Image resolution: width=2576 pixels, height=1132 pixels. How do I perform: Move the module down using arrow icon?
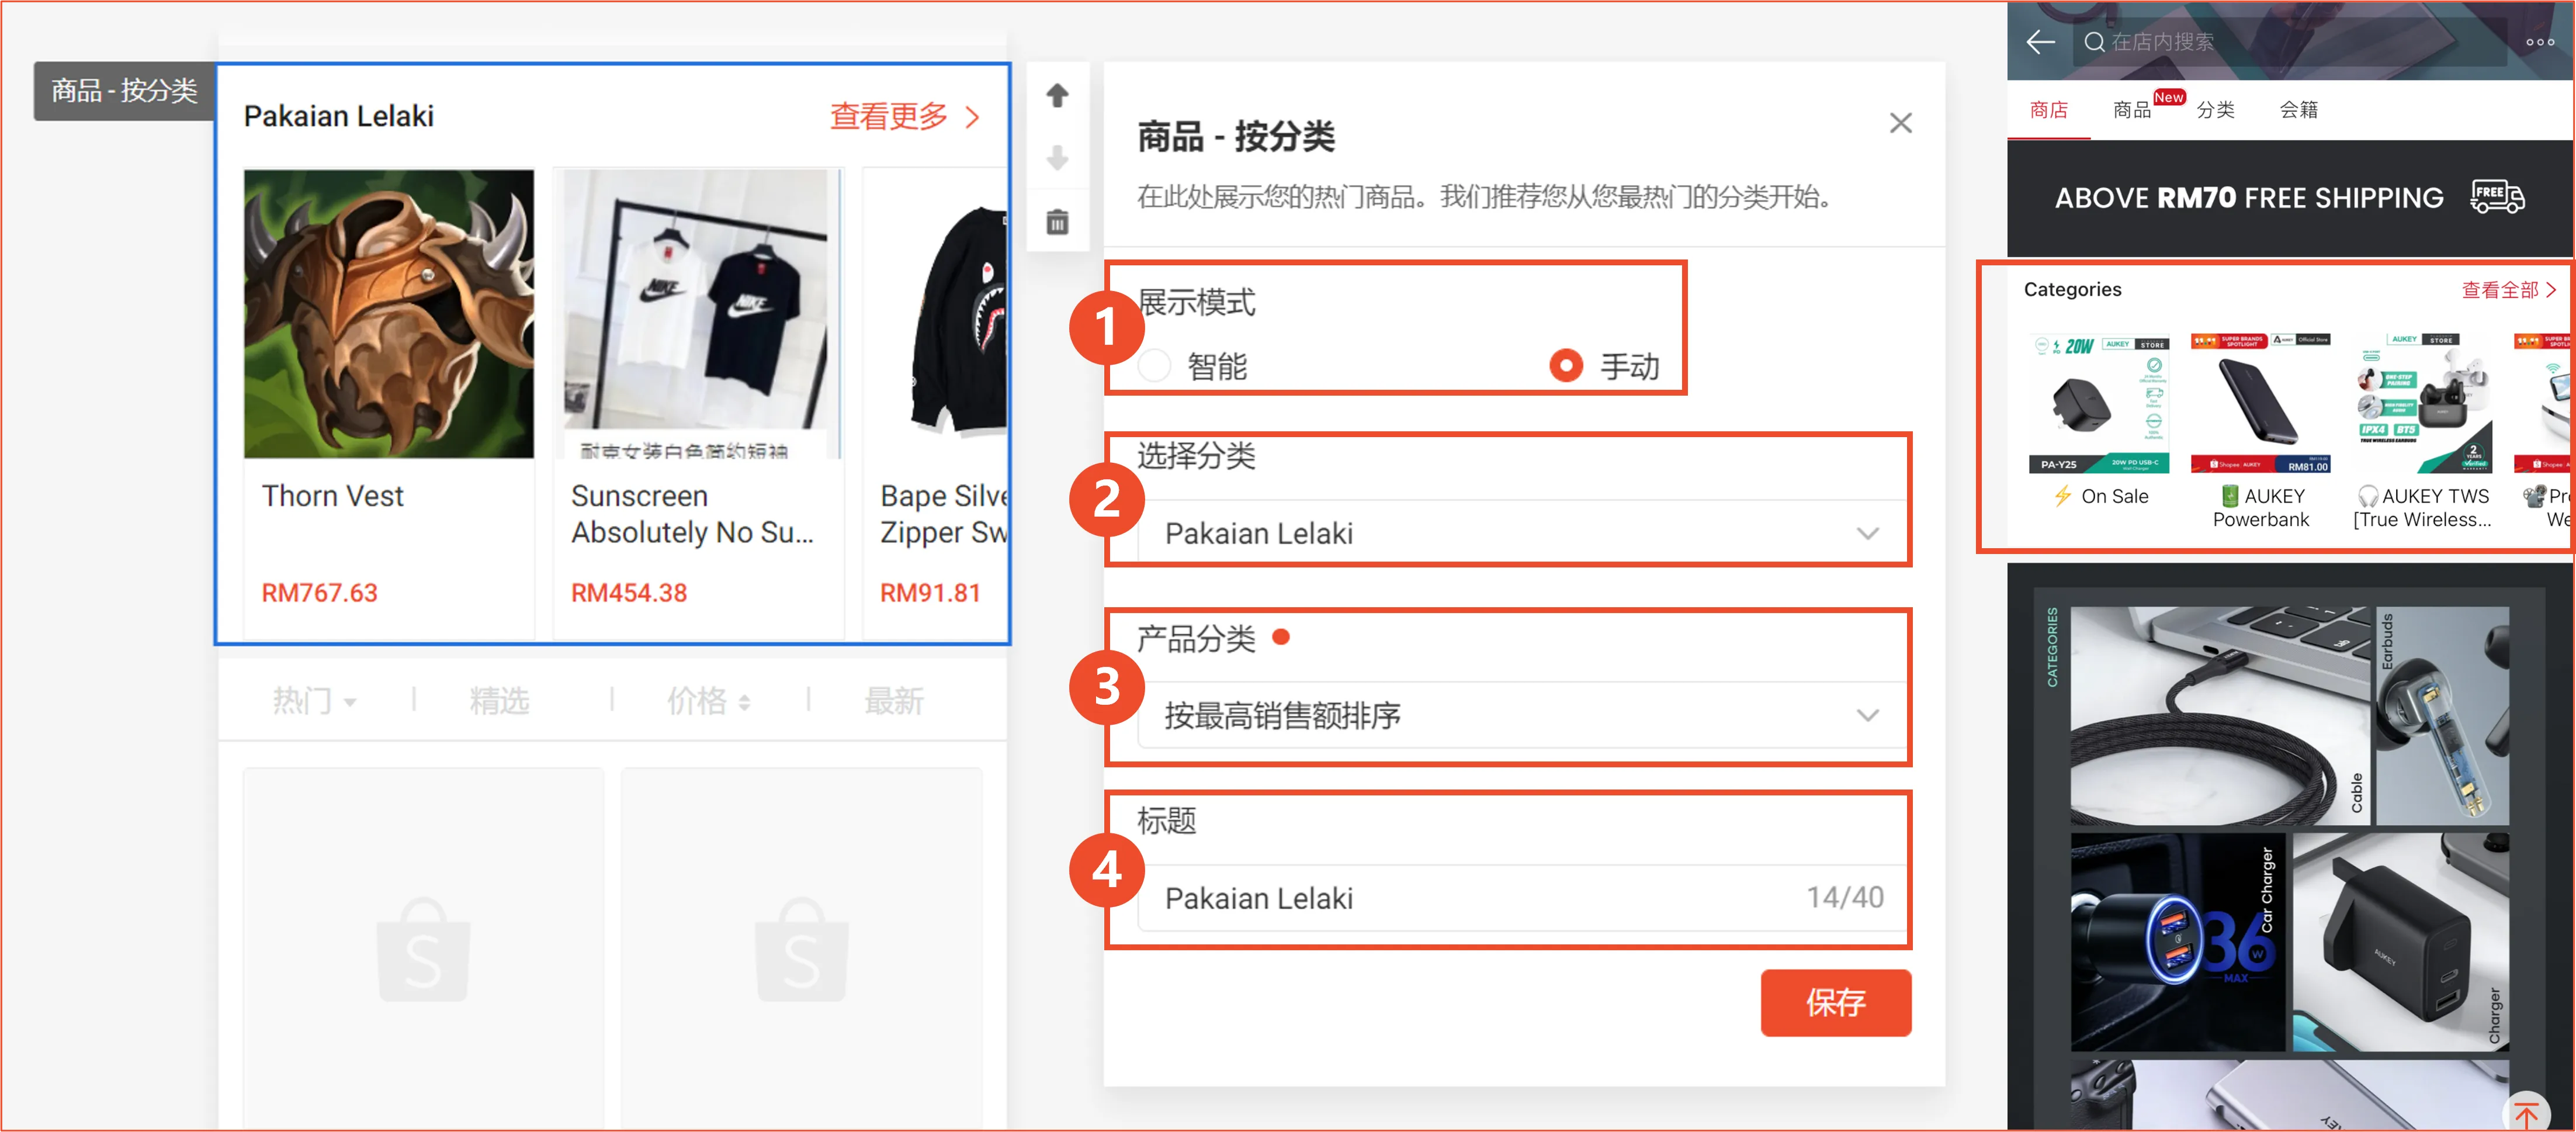pyautogui.click(x=1057, y=158)
